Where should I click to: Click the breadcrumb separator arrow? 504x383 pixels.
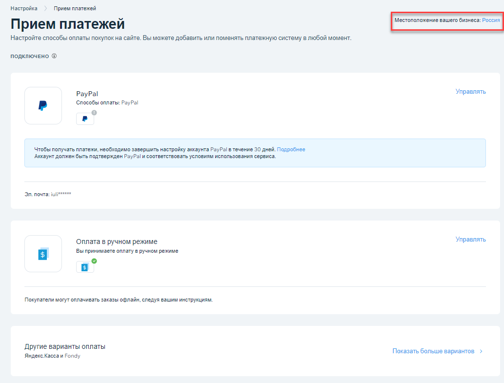pyautogui.click(x=45, y=9)
